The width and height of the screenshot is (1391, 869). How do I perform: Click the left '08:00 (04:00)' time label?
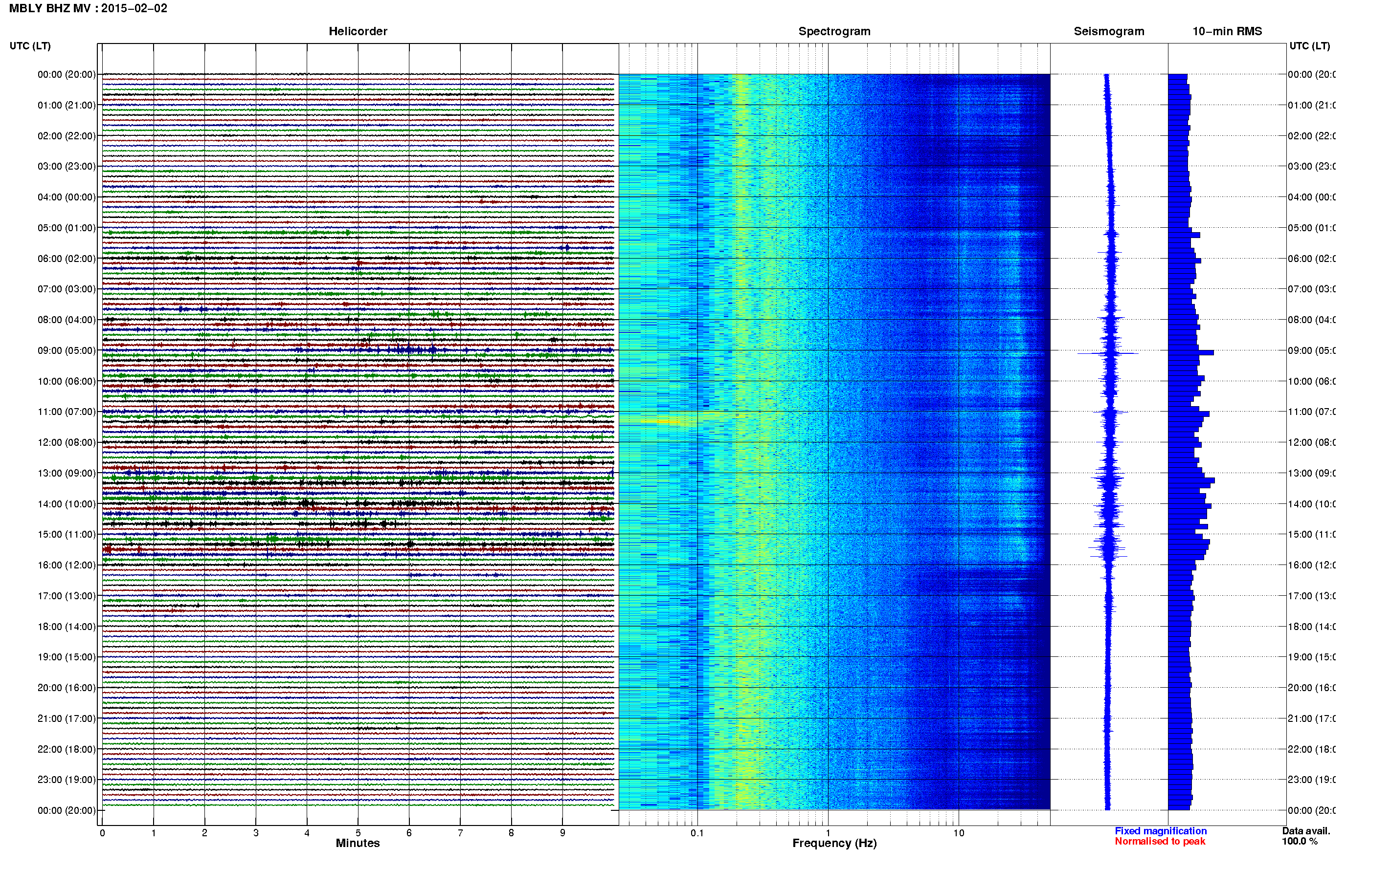[x=67, y=320]
